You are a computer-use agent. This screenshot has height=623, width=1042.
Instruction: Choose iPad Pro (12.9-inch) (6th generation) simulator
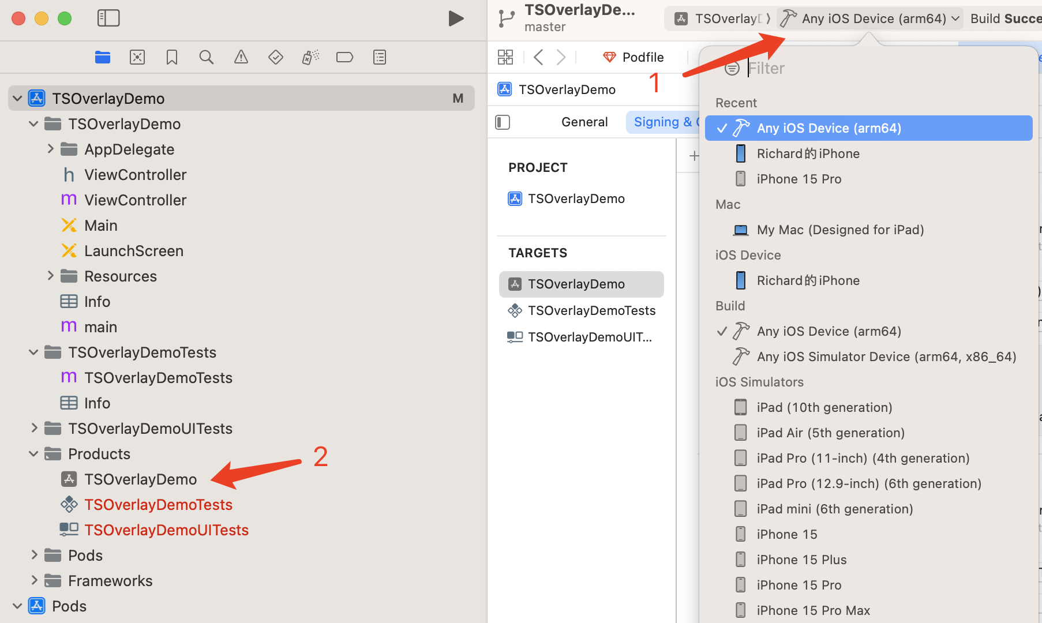(x=868, y=483)
